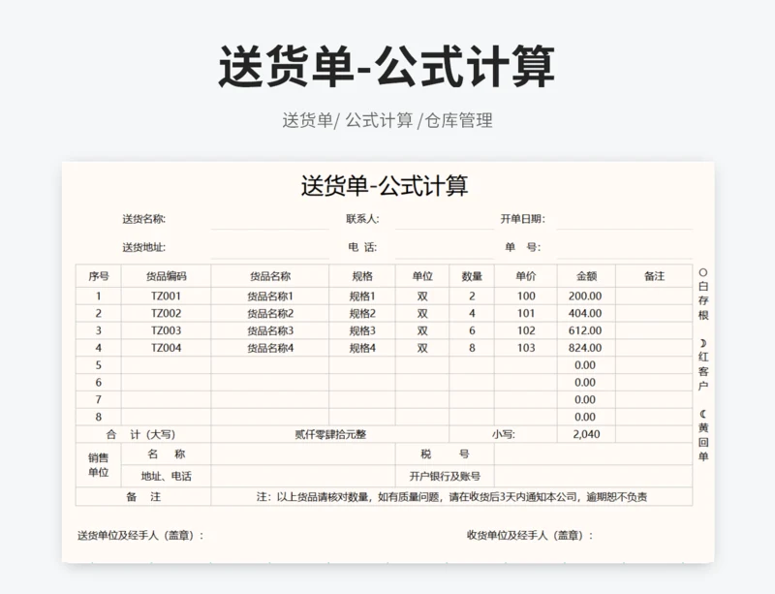The width and height of the screenshot is (775, 594).
Task: Click amount 404.00
Action: click(x=586, y=314)
